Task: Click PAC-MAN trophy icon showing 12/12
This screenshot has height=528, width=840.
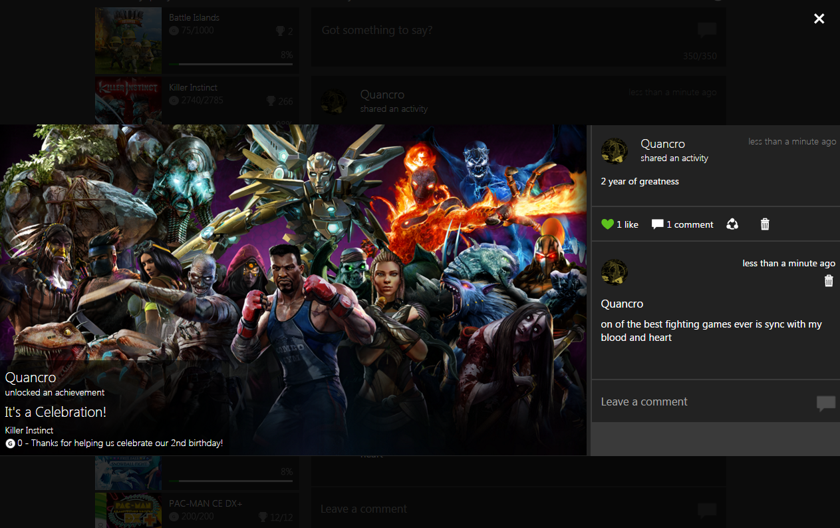Action: coord(263,517)
